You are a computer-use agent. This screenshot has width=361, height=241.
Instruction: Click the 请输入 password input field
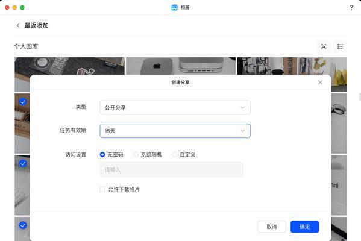click(172, 170)
